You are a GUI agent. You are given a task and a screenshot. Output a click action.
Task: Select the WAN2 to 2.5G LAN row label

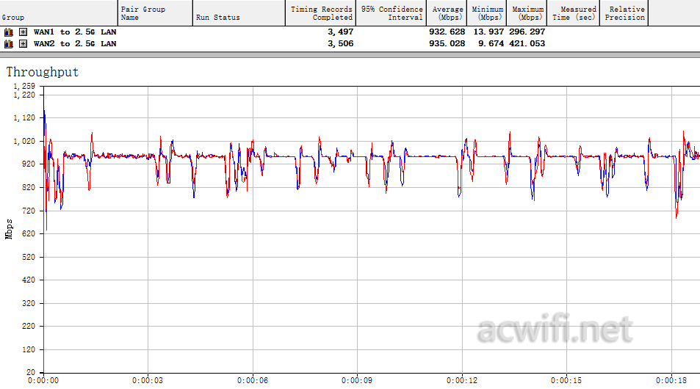75,44
